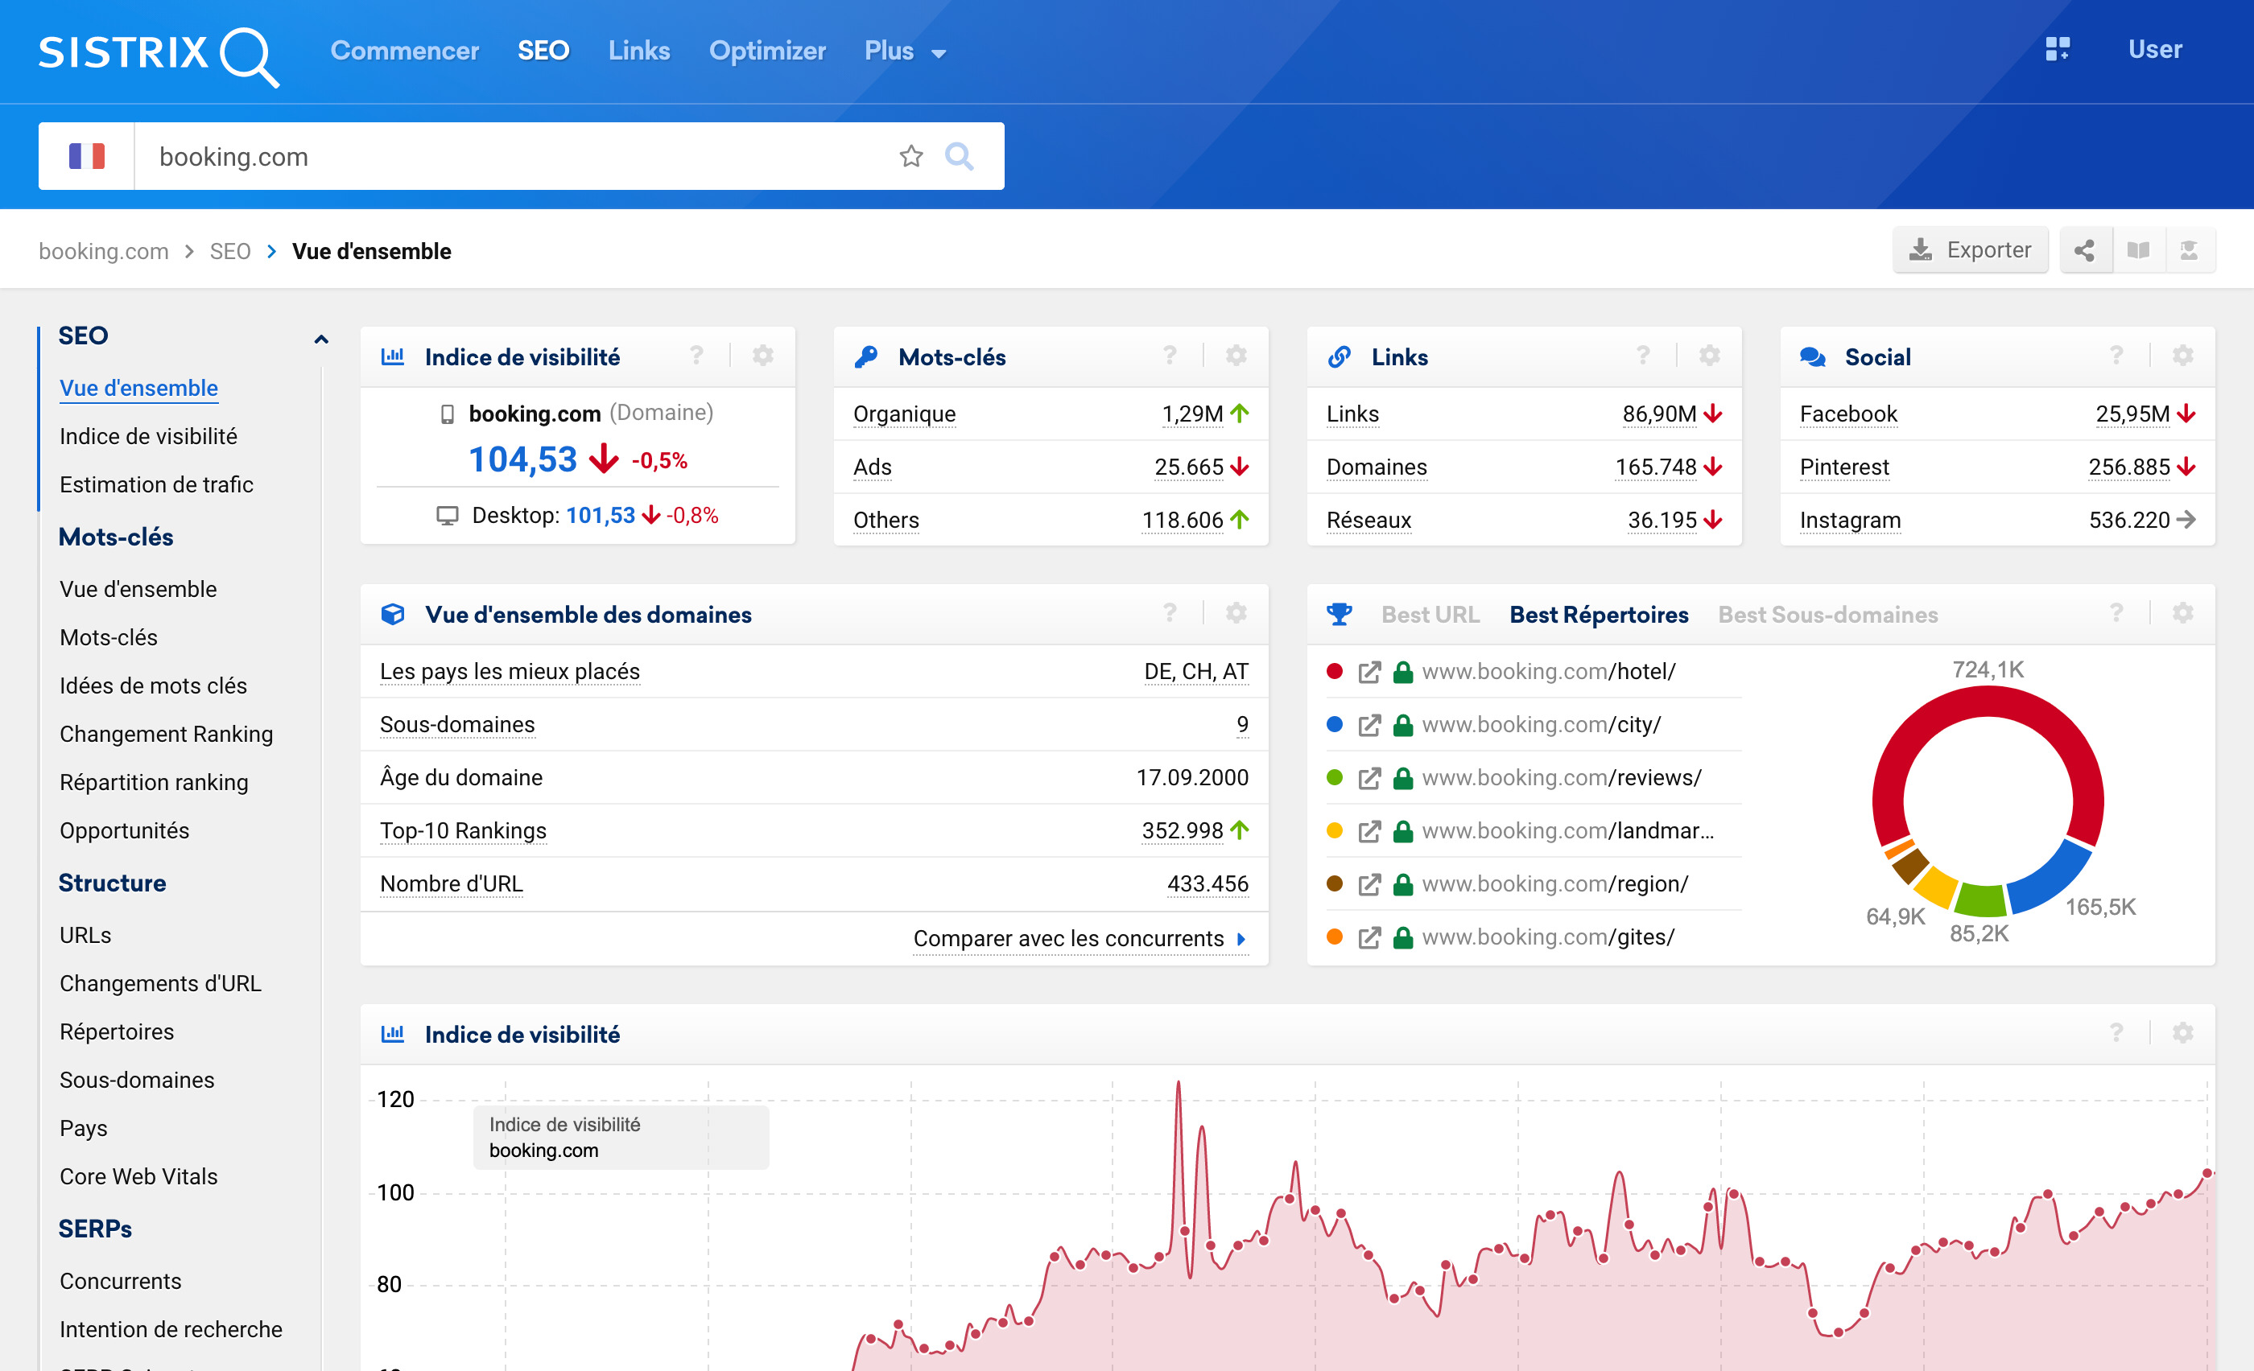Screen dimensions: 2254x1371
Task: Open Indice de visibilité in sidebar
Action: coord(148,437)
